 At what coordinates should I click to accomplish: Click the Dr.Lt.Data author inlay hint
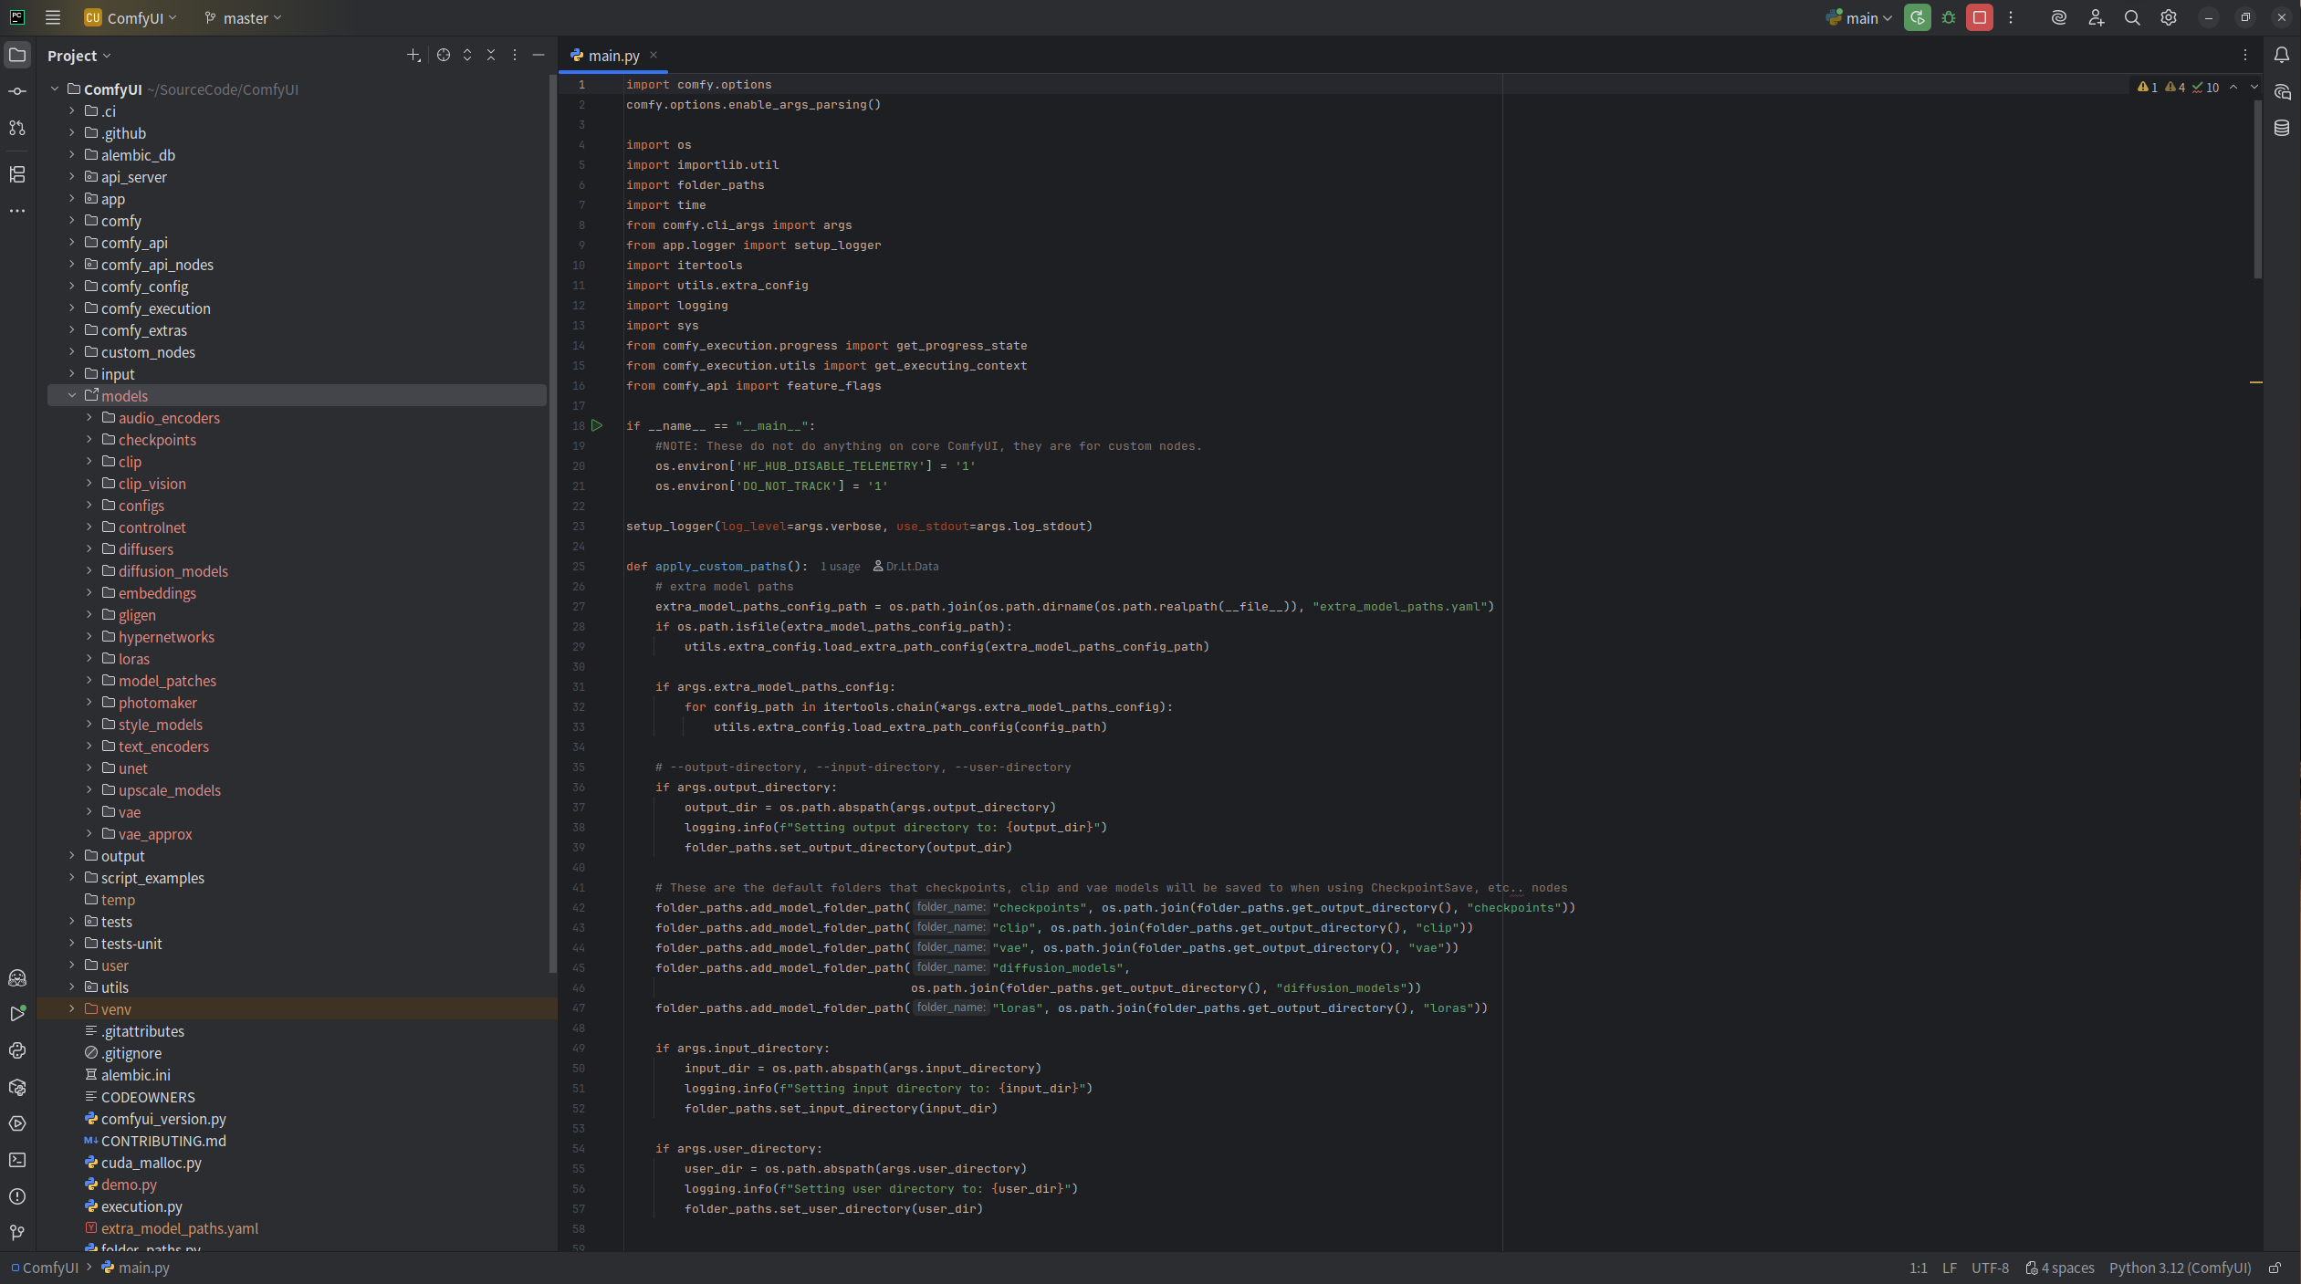point(905,566)
